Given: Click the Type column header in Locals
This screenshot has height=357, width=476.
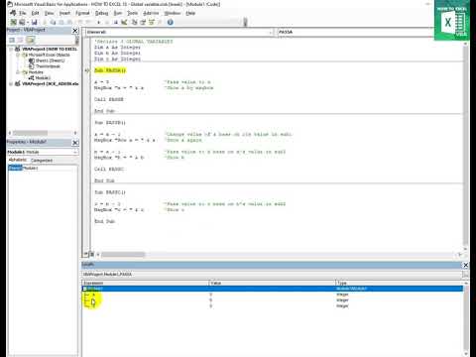Looking at the screenshot, I should (400, 283).
